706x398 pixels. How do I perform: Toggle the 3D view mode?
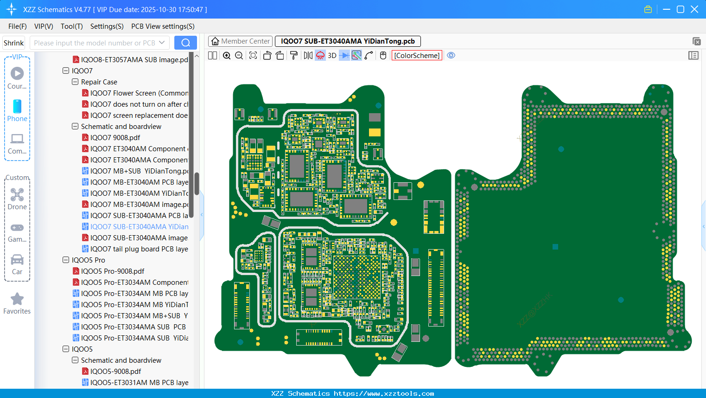[332, 56]
